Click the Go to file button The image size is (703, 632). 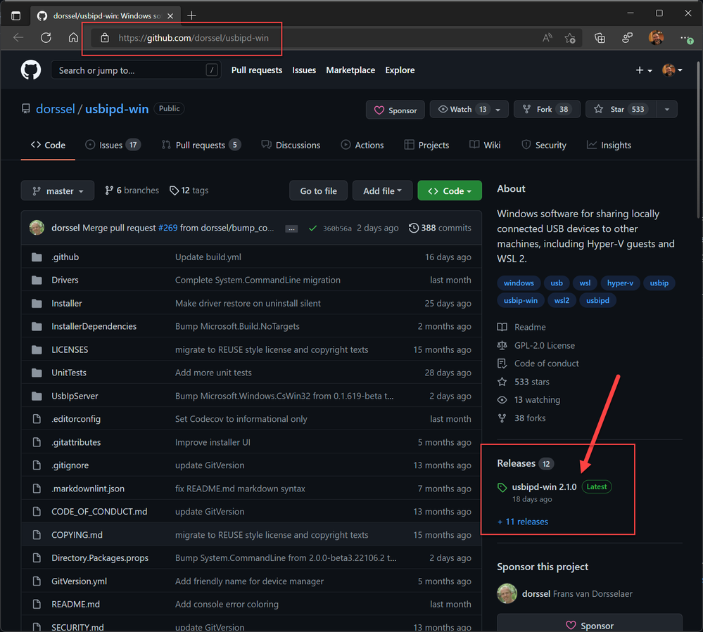[318, 191]
